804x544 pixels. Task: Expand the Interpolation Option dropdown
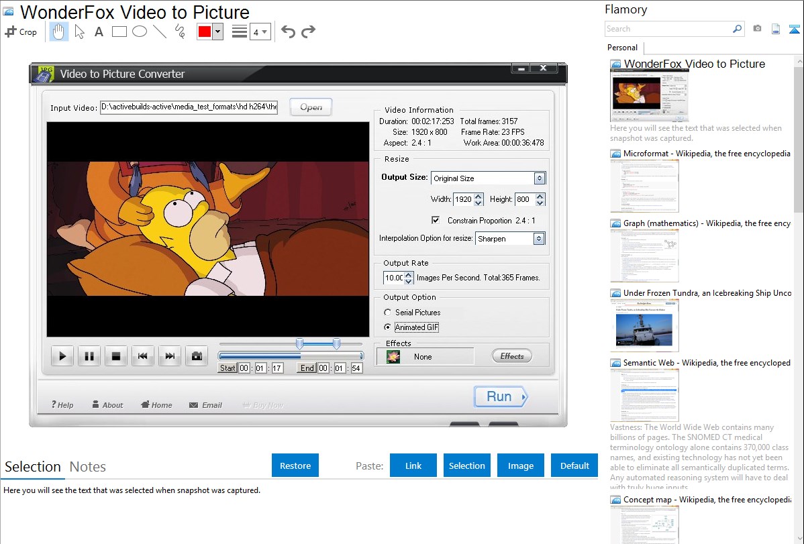538,239
